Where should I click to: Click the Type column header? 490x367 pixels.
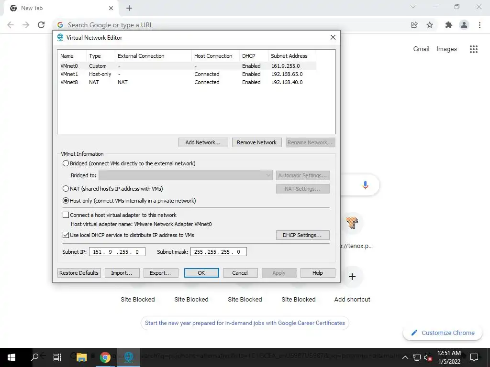[x=100, y=56]
